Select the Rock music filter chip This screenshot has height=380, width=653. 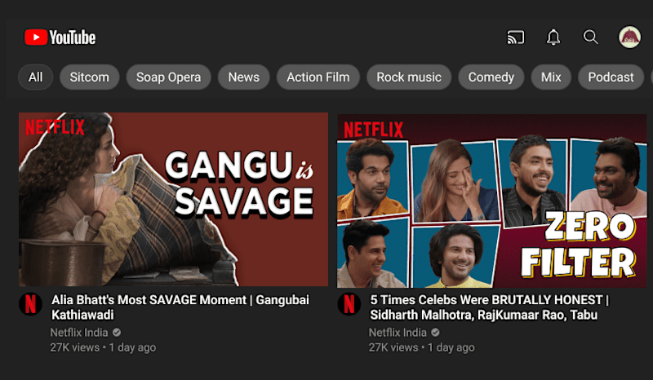409,77
